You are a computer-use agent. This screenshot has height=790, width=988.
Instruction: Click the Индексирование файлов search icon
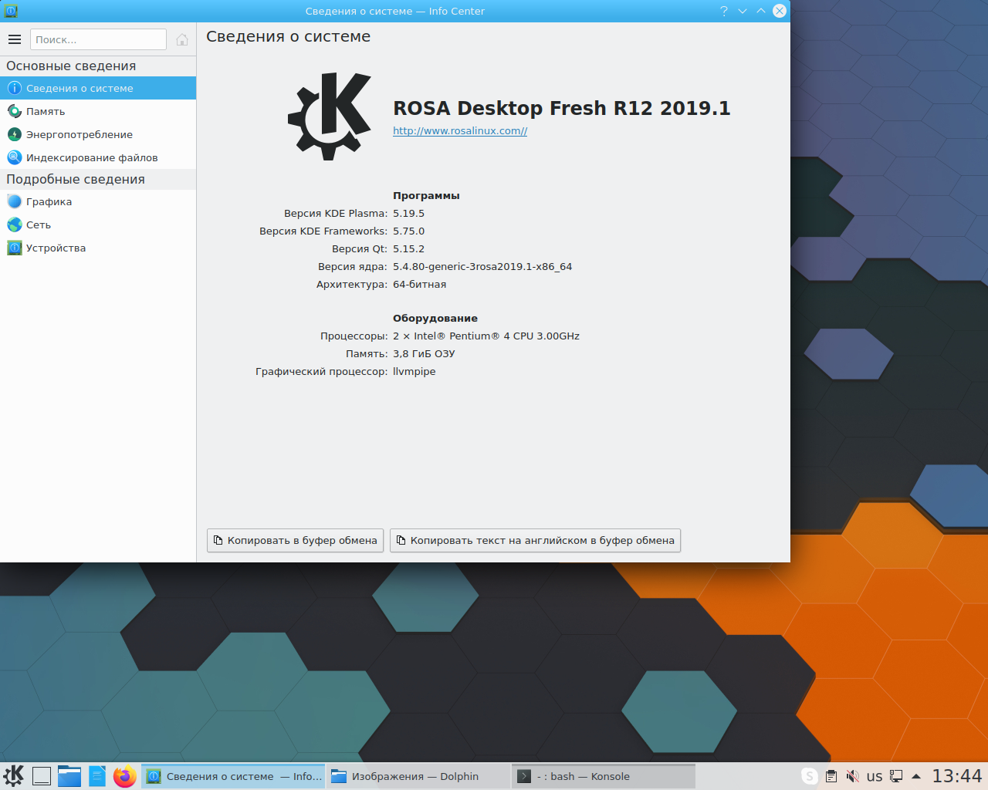(x=14, y=157)
